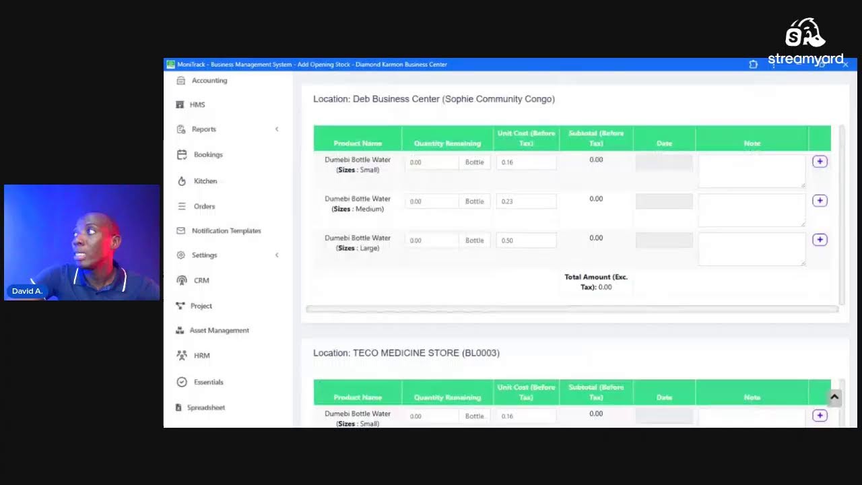Viewport: 862px width, 485px height.
Task: Click the Essentials checkmark icon
Action: pyautogui.click(x=181, y=382)
